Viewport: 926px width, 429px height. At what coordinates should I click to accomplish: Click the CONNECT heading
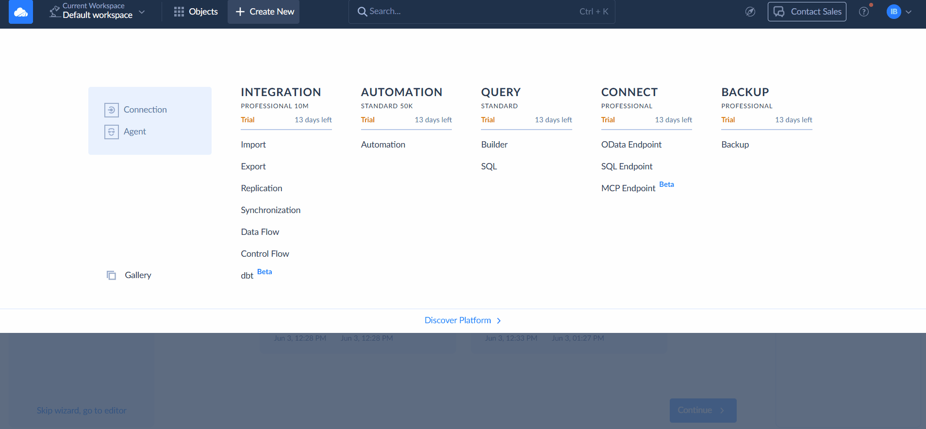pos(629,92)
